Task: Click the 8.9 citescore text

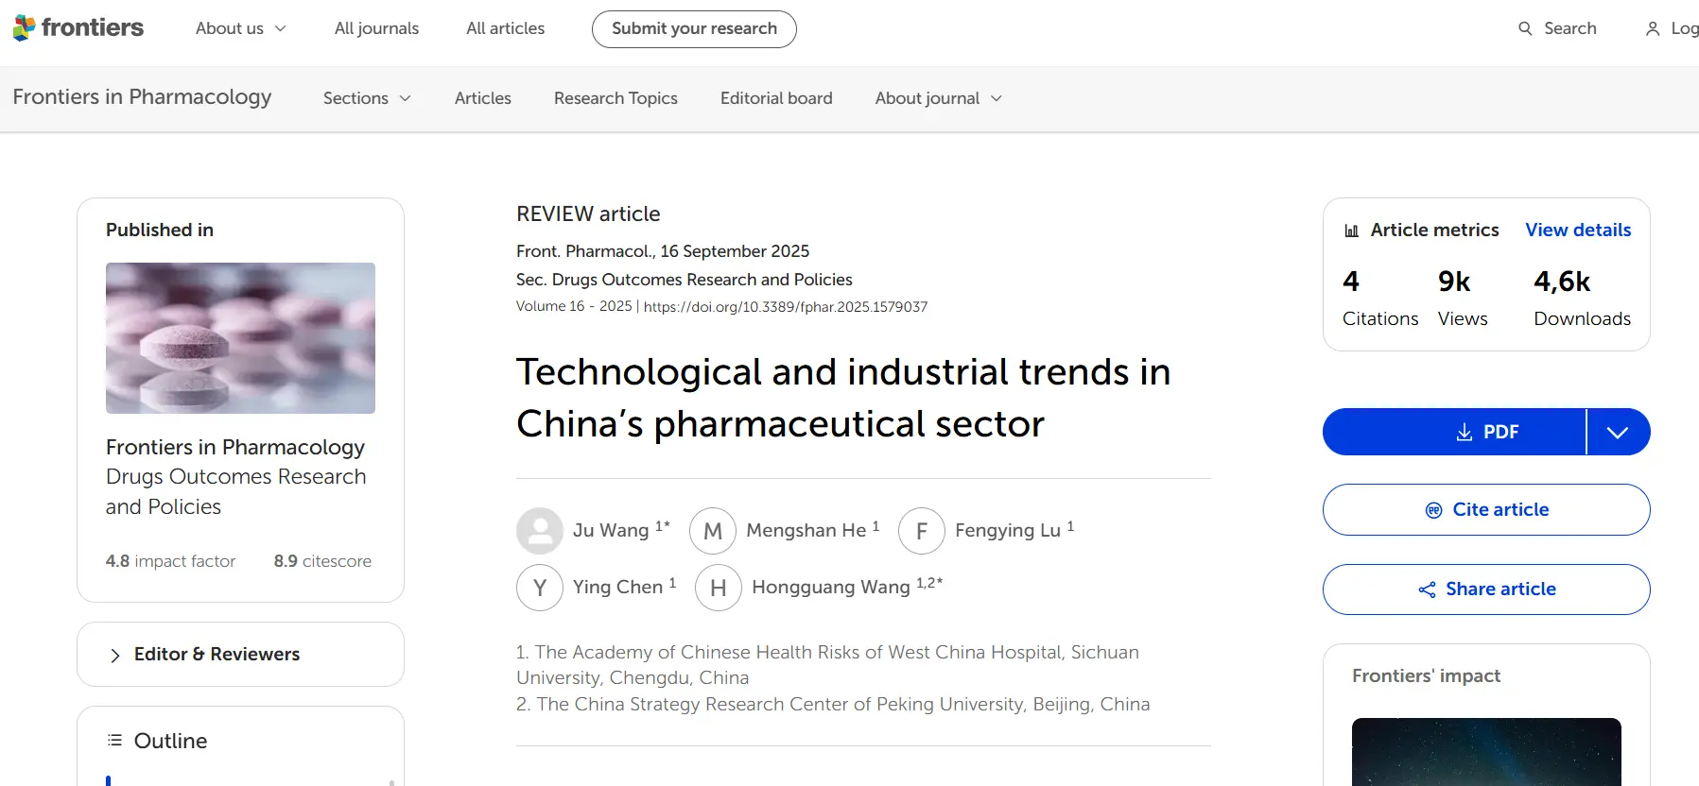Action: point(322,561)
